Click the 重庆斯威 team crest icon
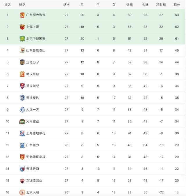186x196 pixels. [x=22, y=86]
